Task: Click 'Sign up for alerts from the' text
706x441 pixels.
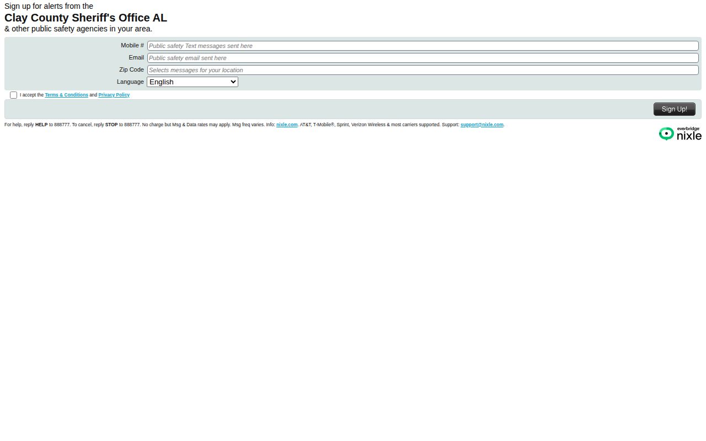Action: (49, 6)
